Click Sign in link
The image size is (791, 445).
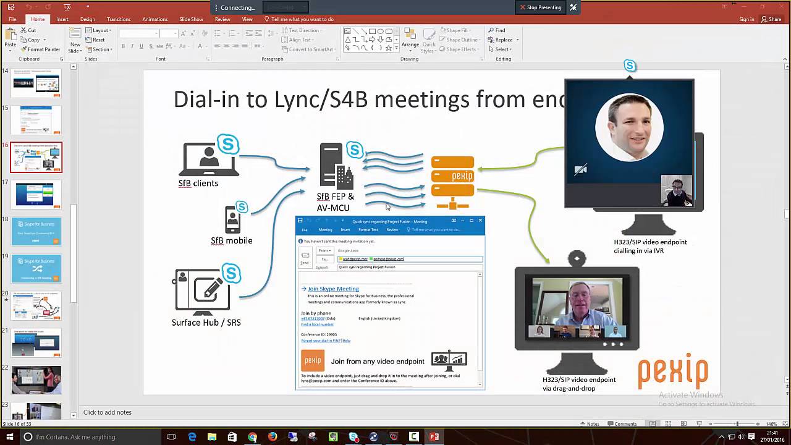pos(747,19)
